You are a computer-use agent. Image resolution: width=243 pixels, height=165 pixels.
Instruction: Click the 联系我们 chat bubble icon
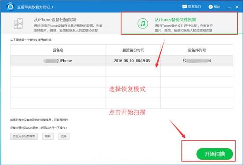tap(185, 7)
